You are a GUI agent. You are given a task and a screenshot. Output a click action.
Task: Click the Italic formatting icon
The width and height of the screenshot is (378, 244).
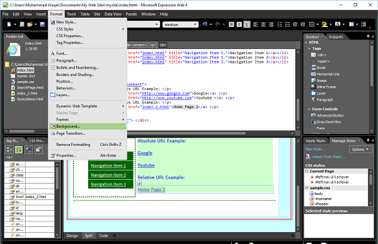click(239, 25)
